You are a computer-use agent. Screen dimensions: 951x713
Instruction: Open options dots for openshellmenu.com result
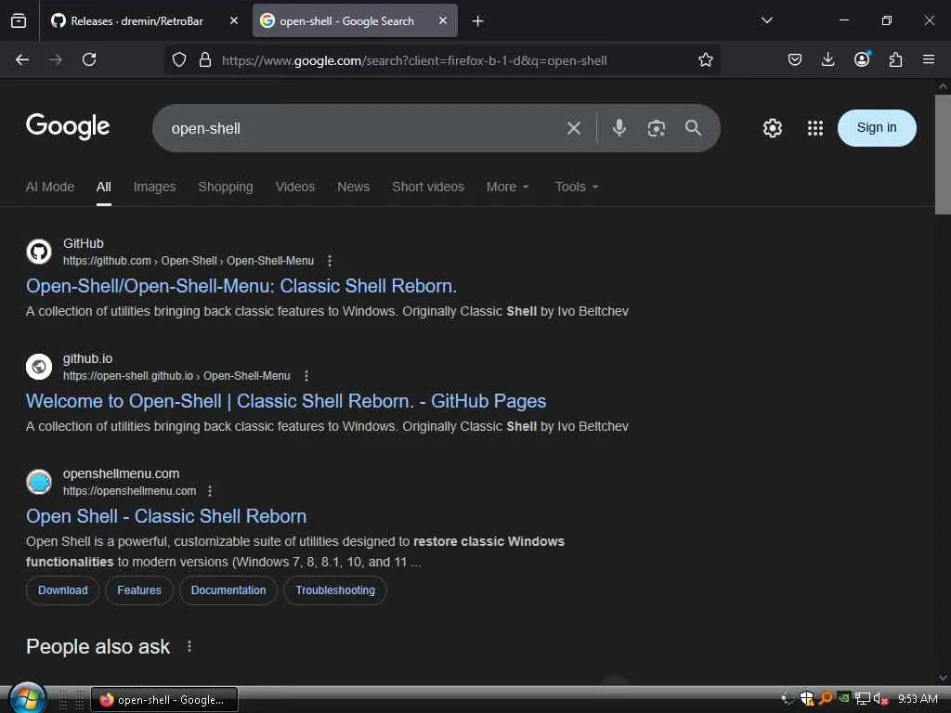210,491
